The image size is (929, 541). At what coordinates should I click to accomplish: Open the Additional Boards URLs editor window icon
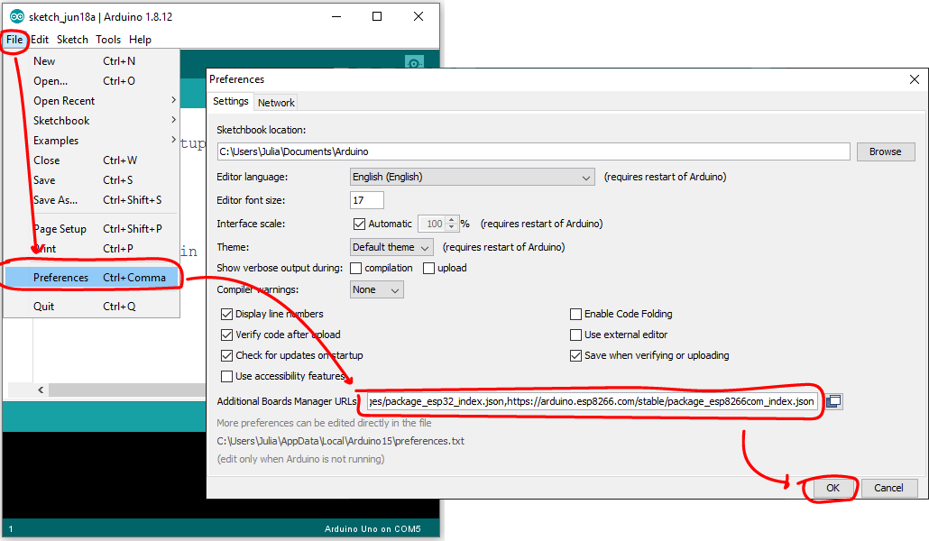coord(833,401)
